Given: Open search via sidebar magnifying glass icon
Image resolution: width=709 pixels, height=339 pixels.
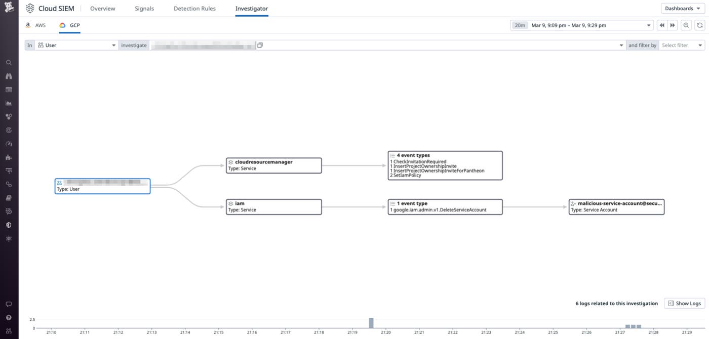Looking at the screenshot, I should 9,63.
